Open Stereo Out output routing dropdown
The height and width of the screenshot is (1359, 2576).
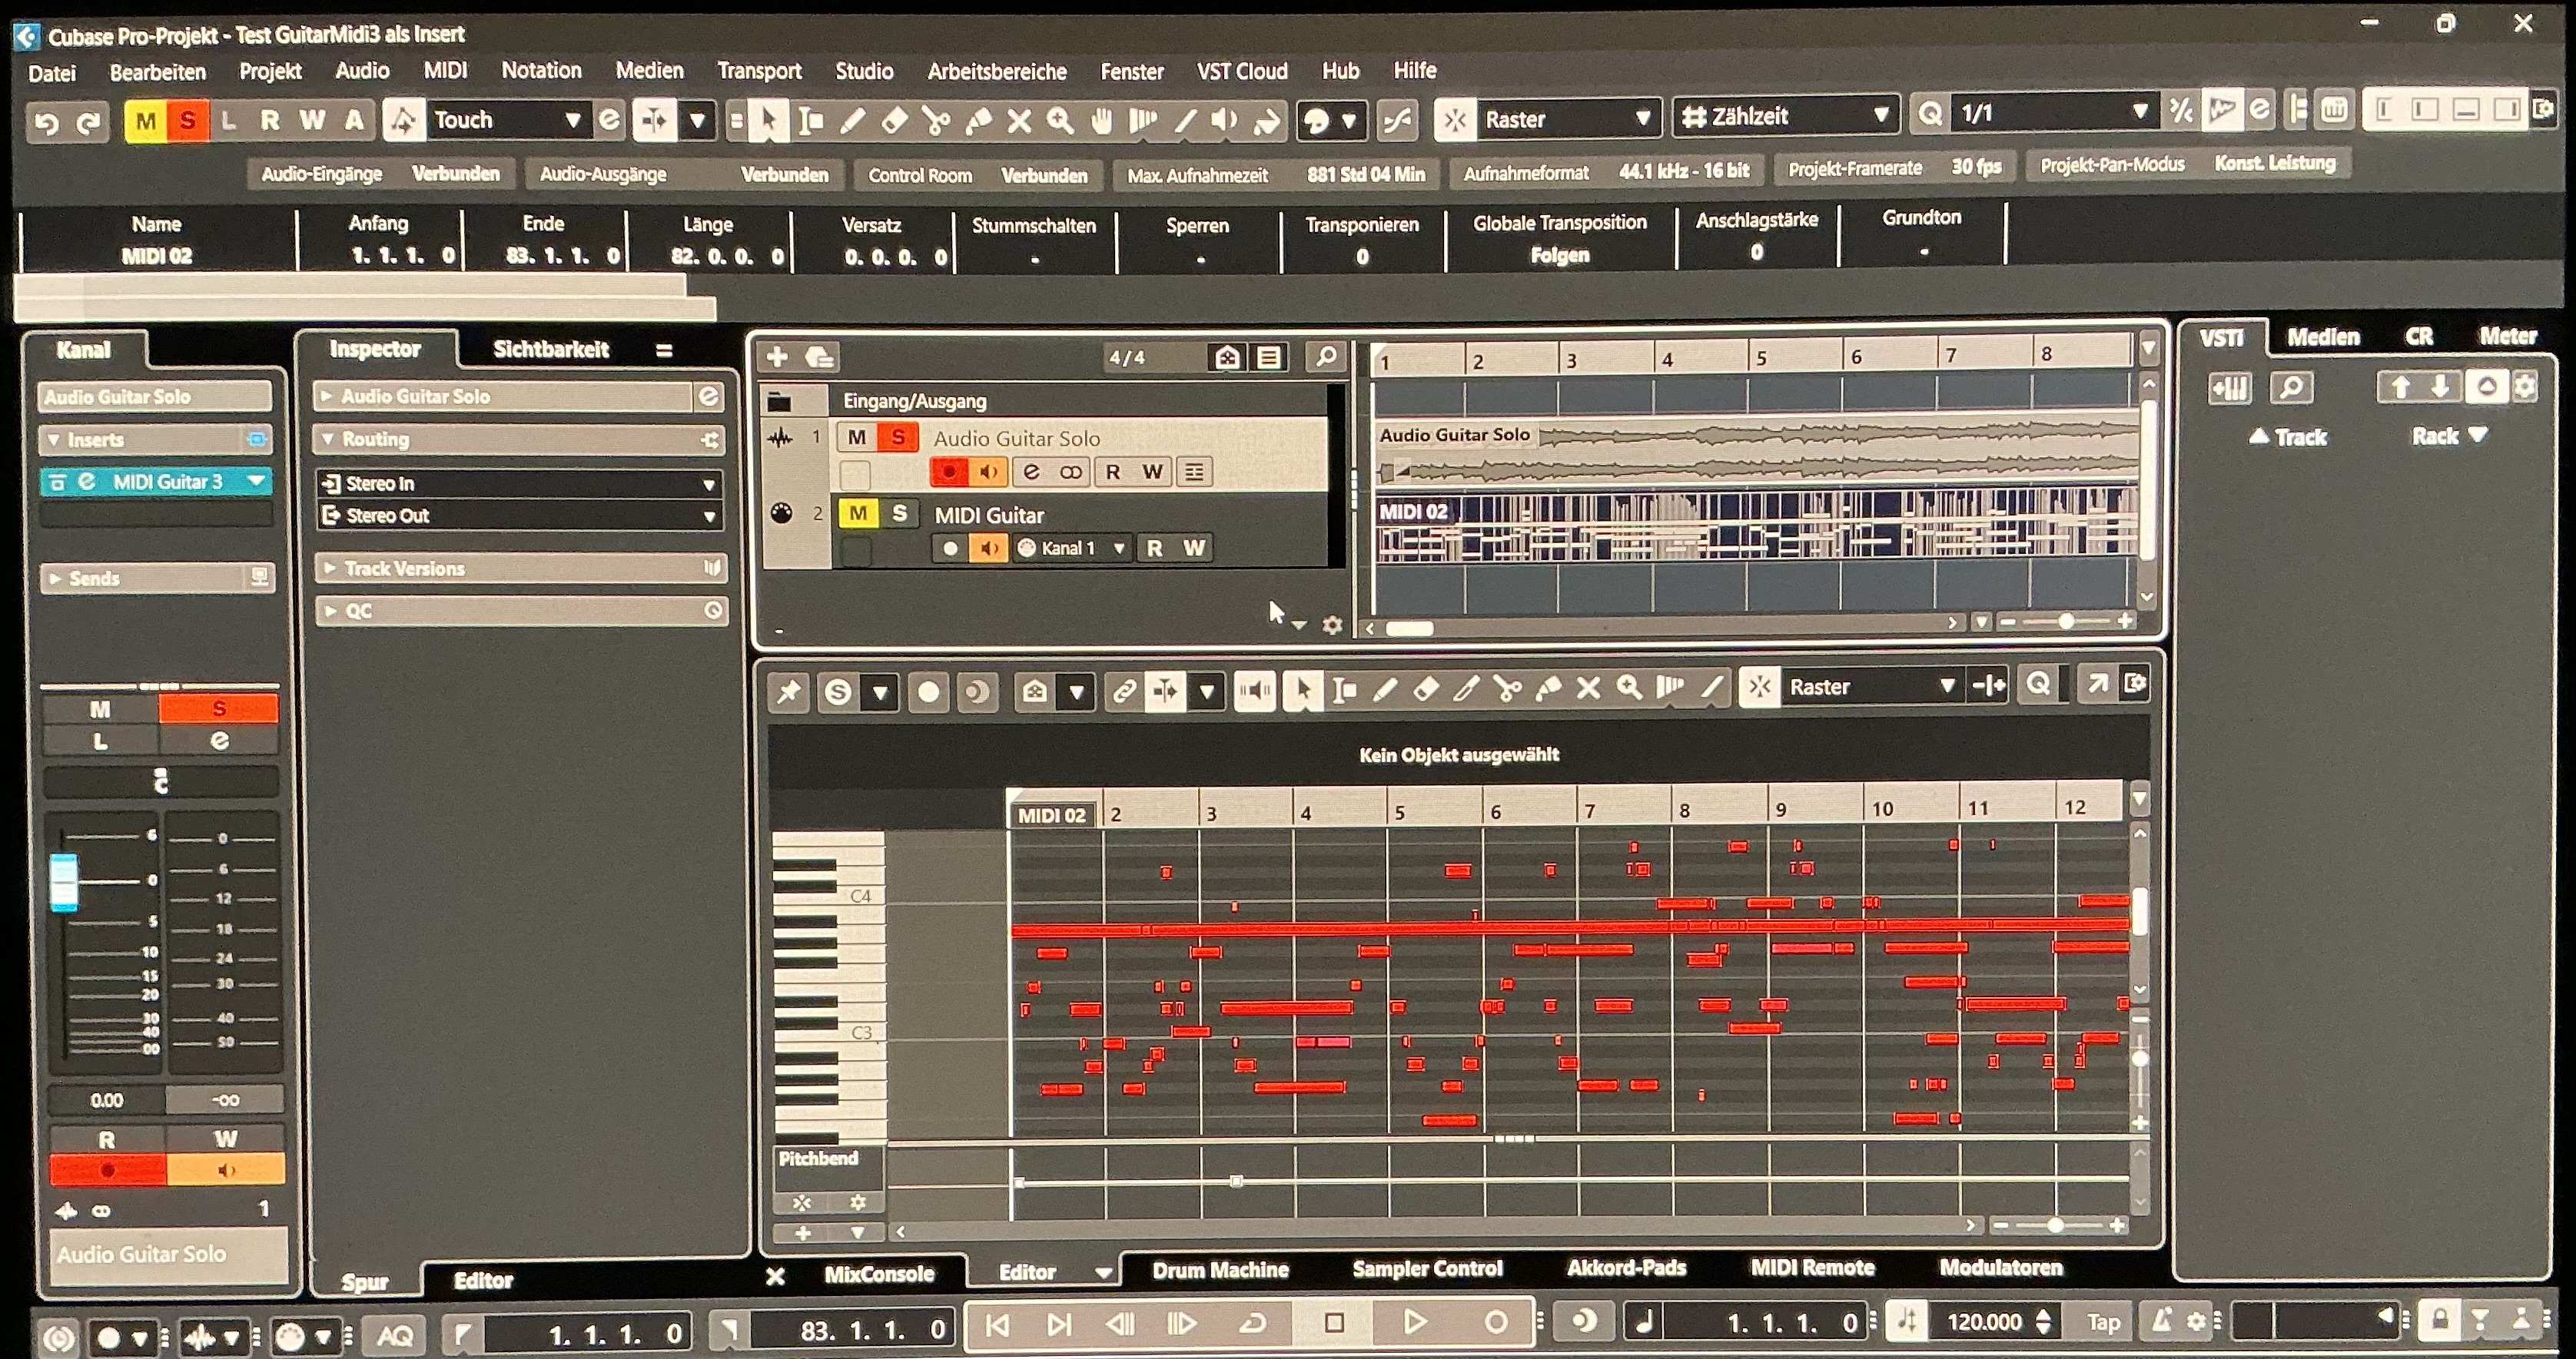[x=520, y=516]
